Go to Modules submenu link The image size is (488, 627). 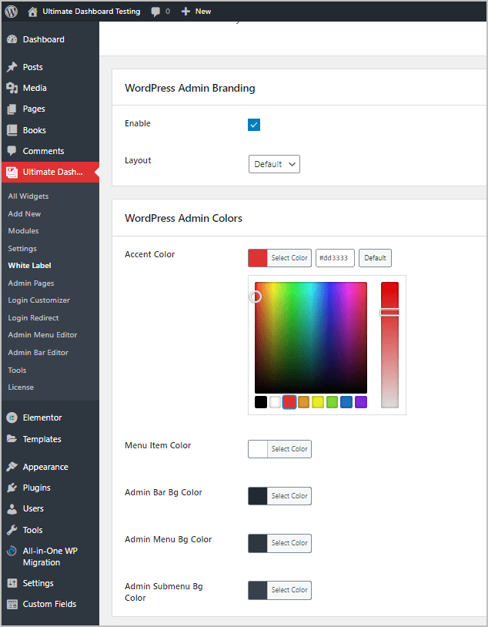pos(23,231)
